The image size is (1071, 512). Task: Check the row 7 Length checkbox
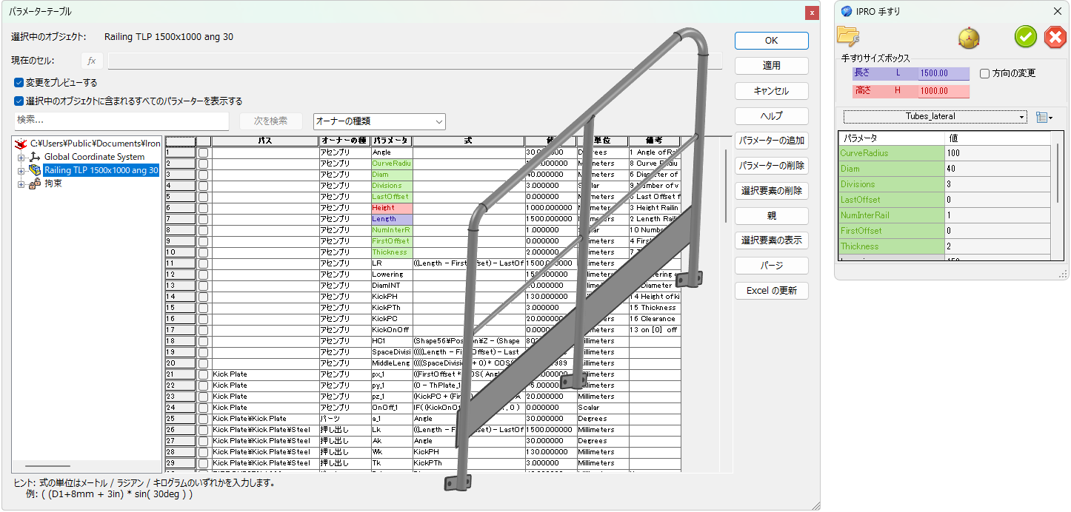[204, 219]
